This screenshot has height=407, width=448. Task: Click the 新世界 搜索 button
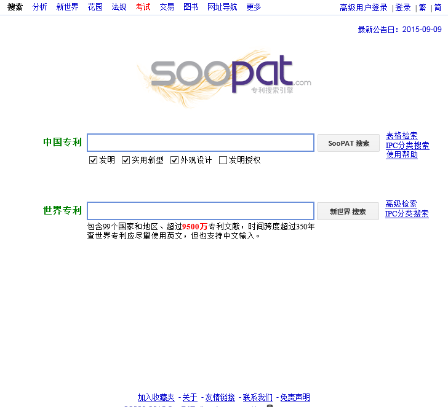tap(348, 211)
